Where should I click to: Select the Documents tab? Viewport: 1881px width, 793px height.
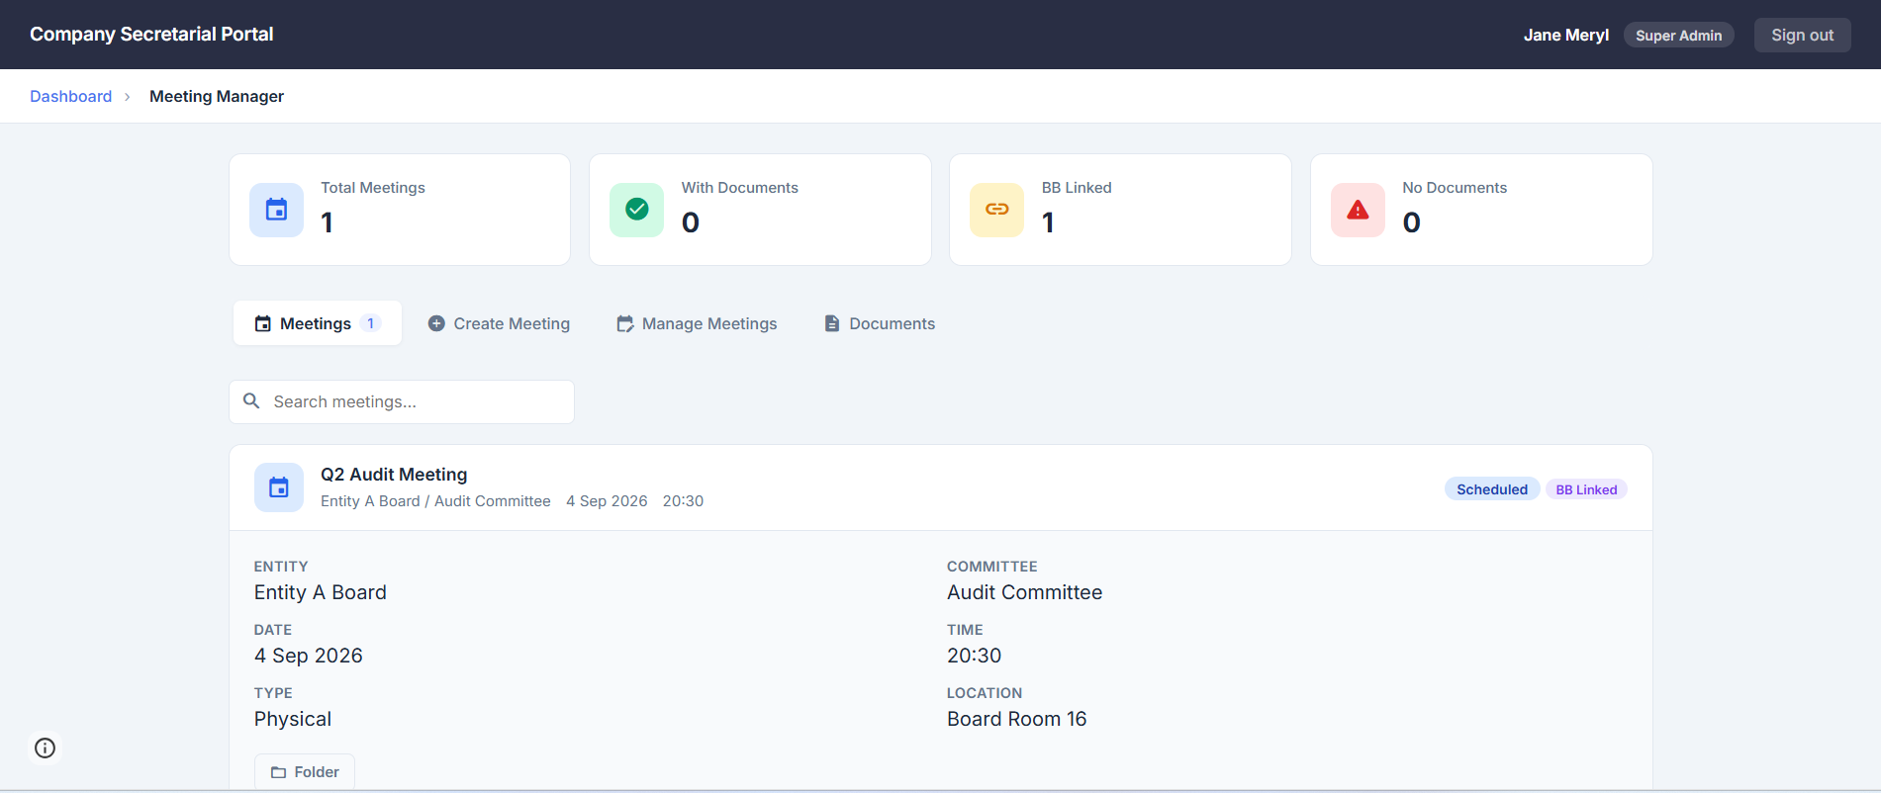click(x=880, y=323)
